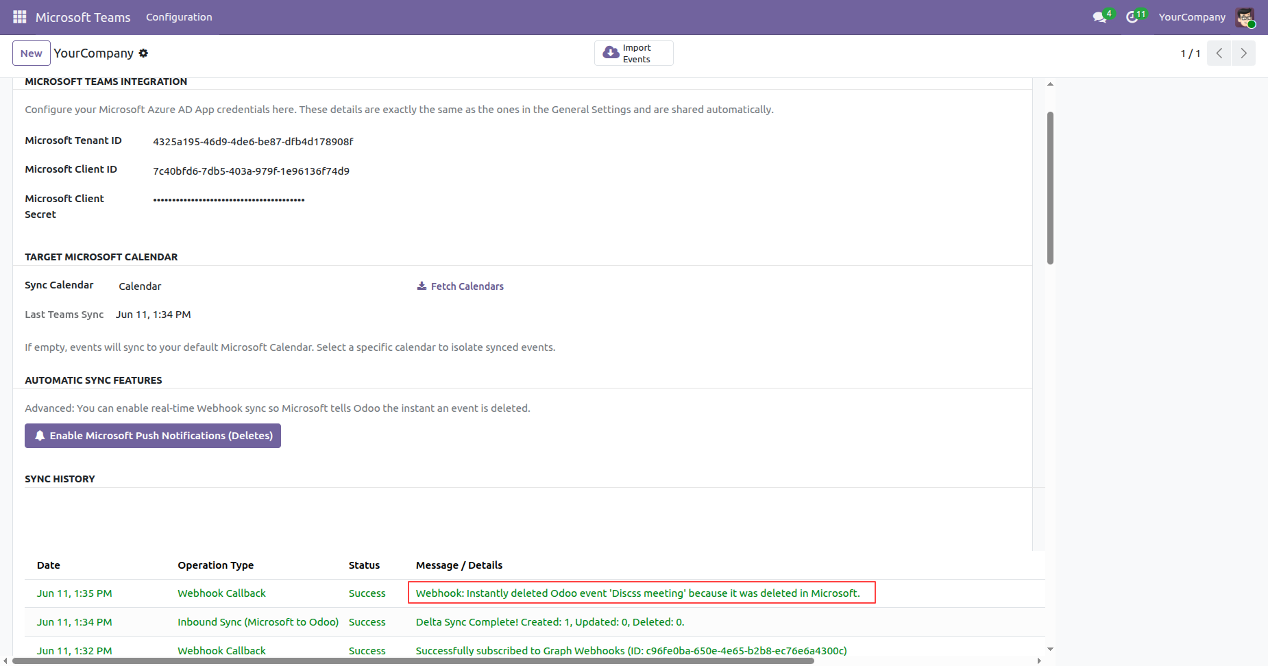1268x666 pixels.
Task: Open the apps grid home menu
Action: coord(20,17)
